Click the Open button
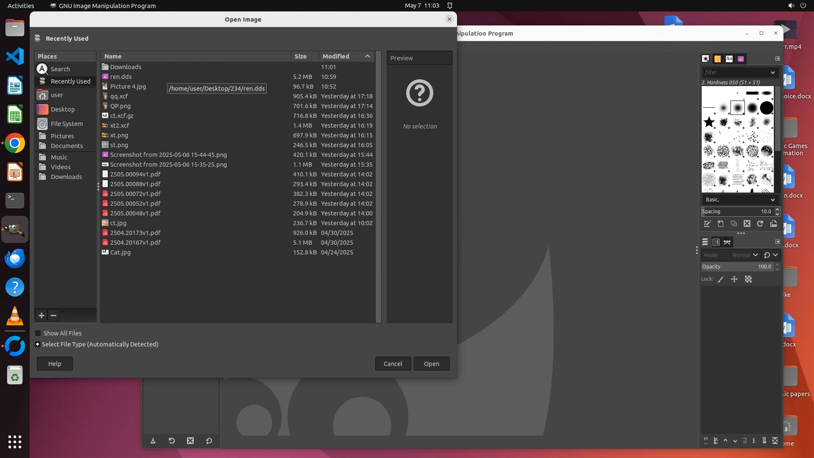814x458 pixels. click(x=432, y=364)
